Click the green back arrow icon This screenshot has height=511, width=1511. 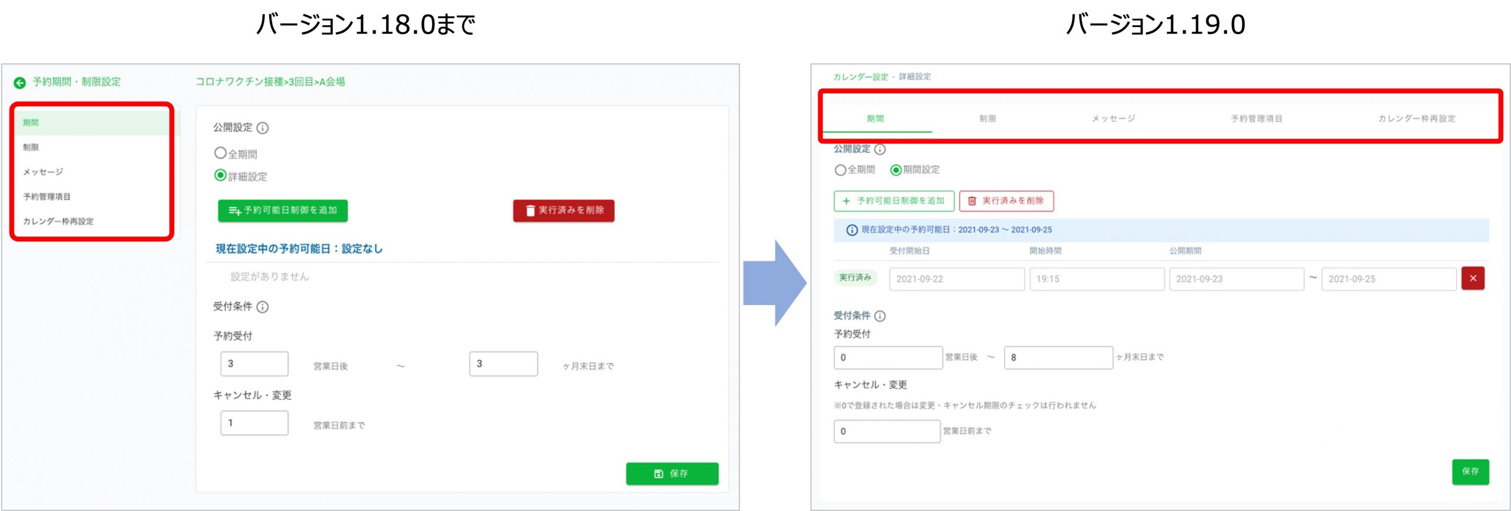click(19, 83)
